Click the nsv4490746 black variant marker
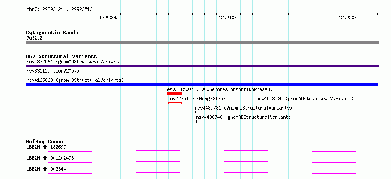 pyautogui.click(x=197, y=121)
